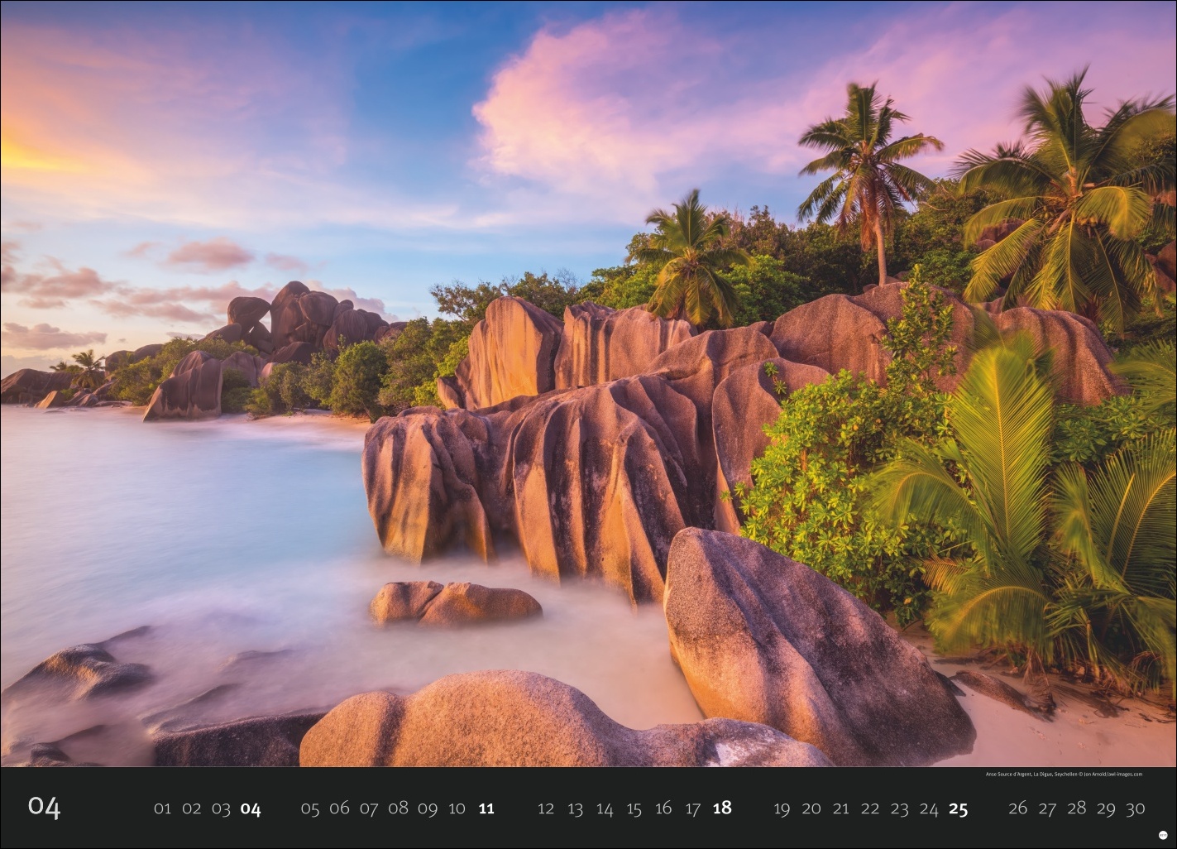This screenshot has height=849, width=1177.
Task: Select date 19 in the calendar strip
Action: click(782, 808)
